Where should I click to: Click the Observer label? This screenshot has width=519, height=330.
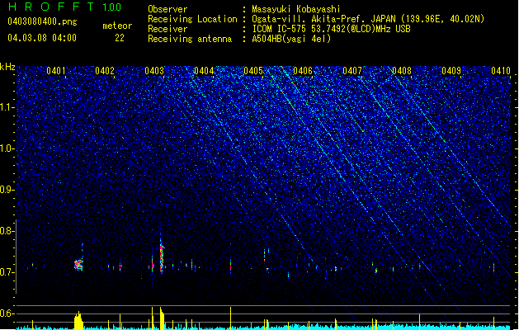point(167,9)
